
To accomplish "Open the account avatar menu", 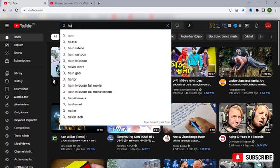I will (x=268, y=26).
